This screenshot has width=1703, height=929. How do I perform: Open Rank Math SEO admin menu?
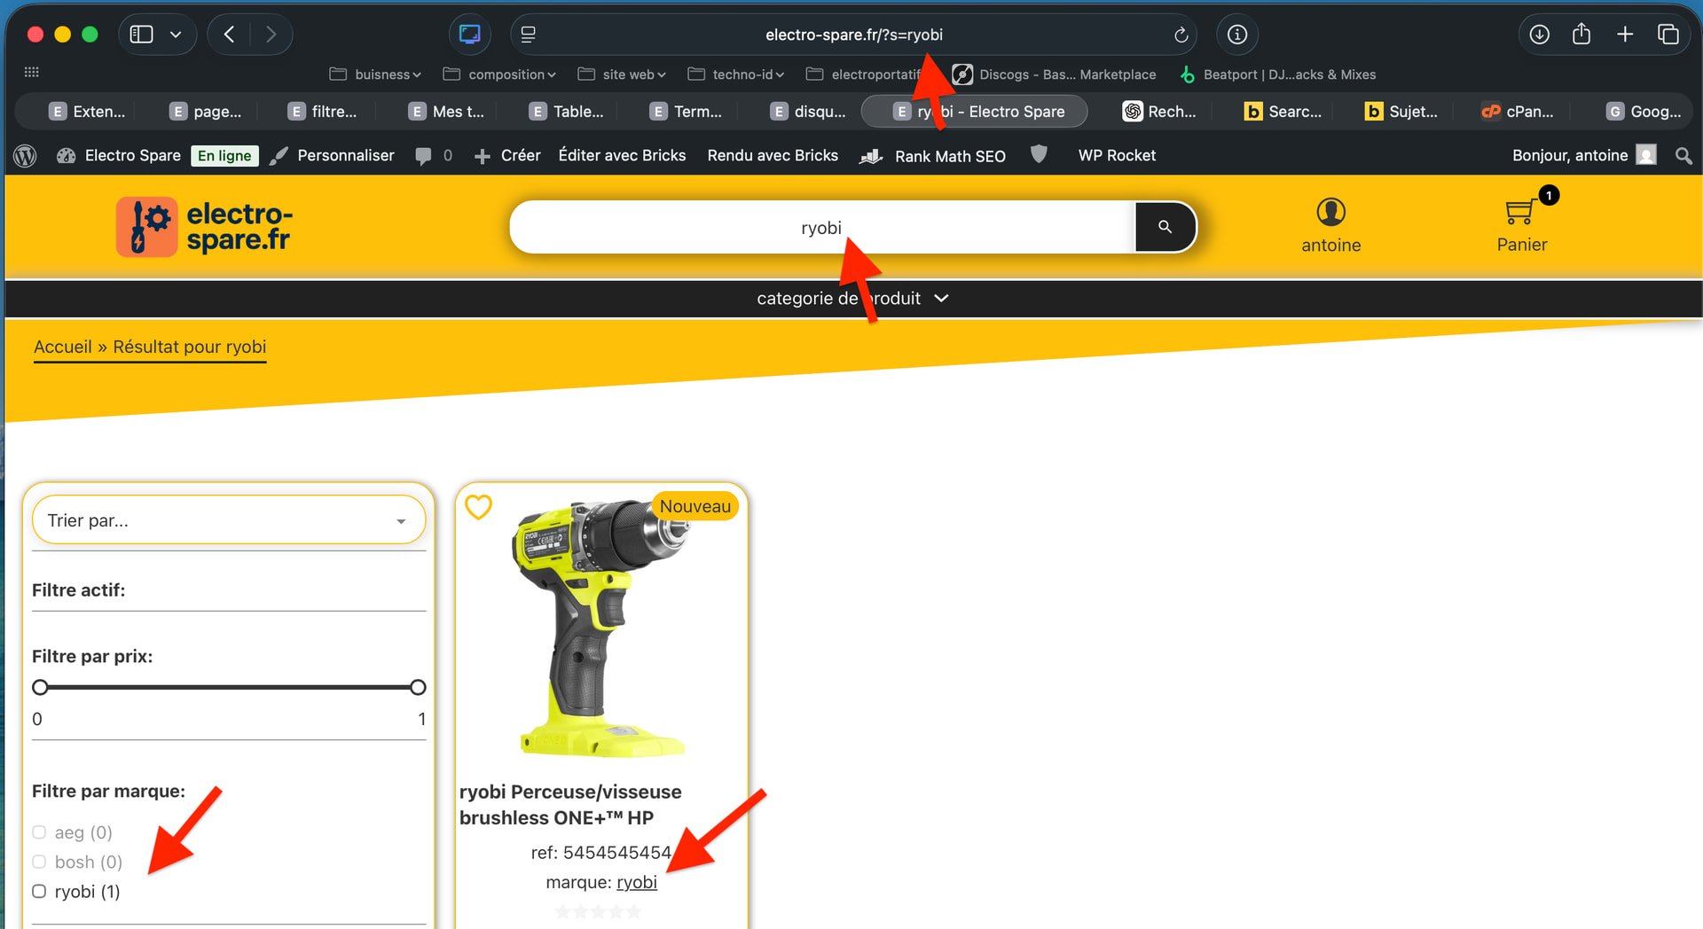[x=934, y=156]
